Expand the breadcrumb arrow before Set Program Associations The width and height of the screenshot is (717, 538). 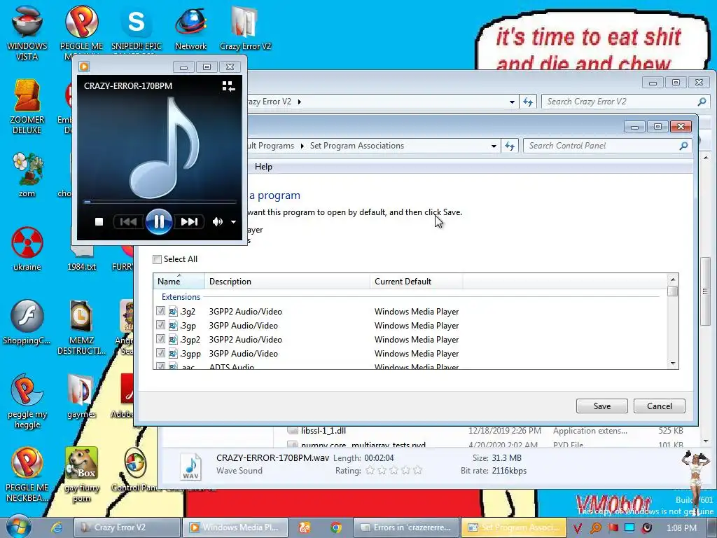point(302,146)
